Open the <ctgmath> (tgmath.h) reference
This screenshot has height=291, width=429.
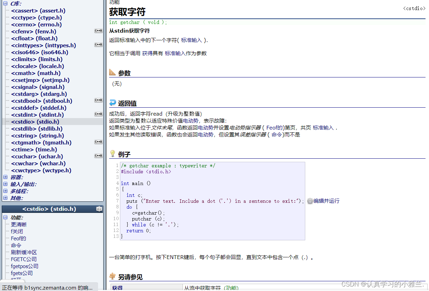tap(41, 143)
